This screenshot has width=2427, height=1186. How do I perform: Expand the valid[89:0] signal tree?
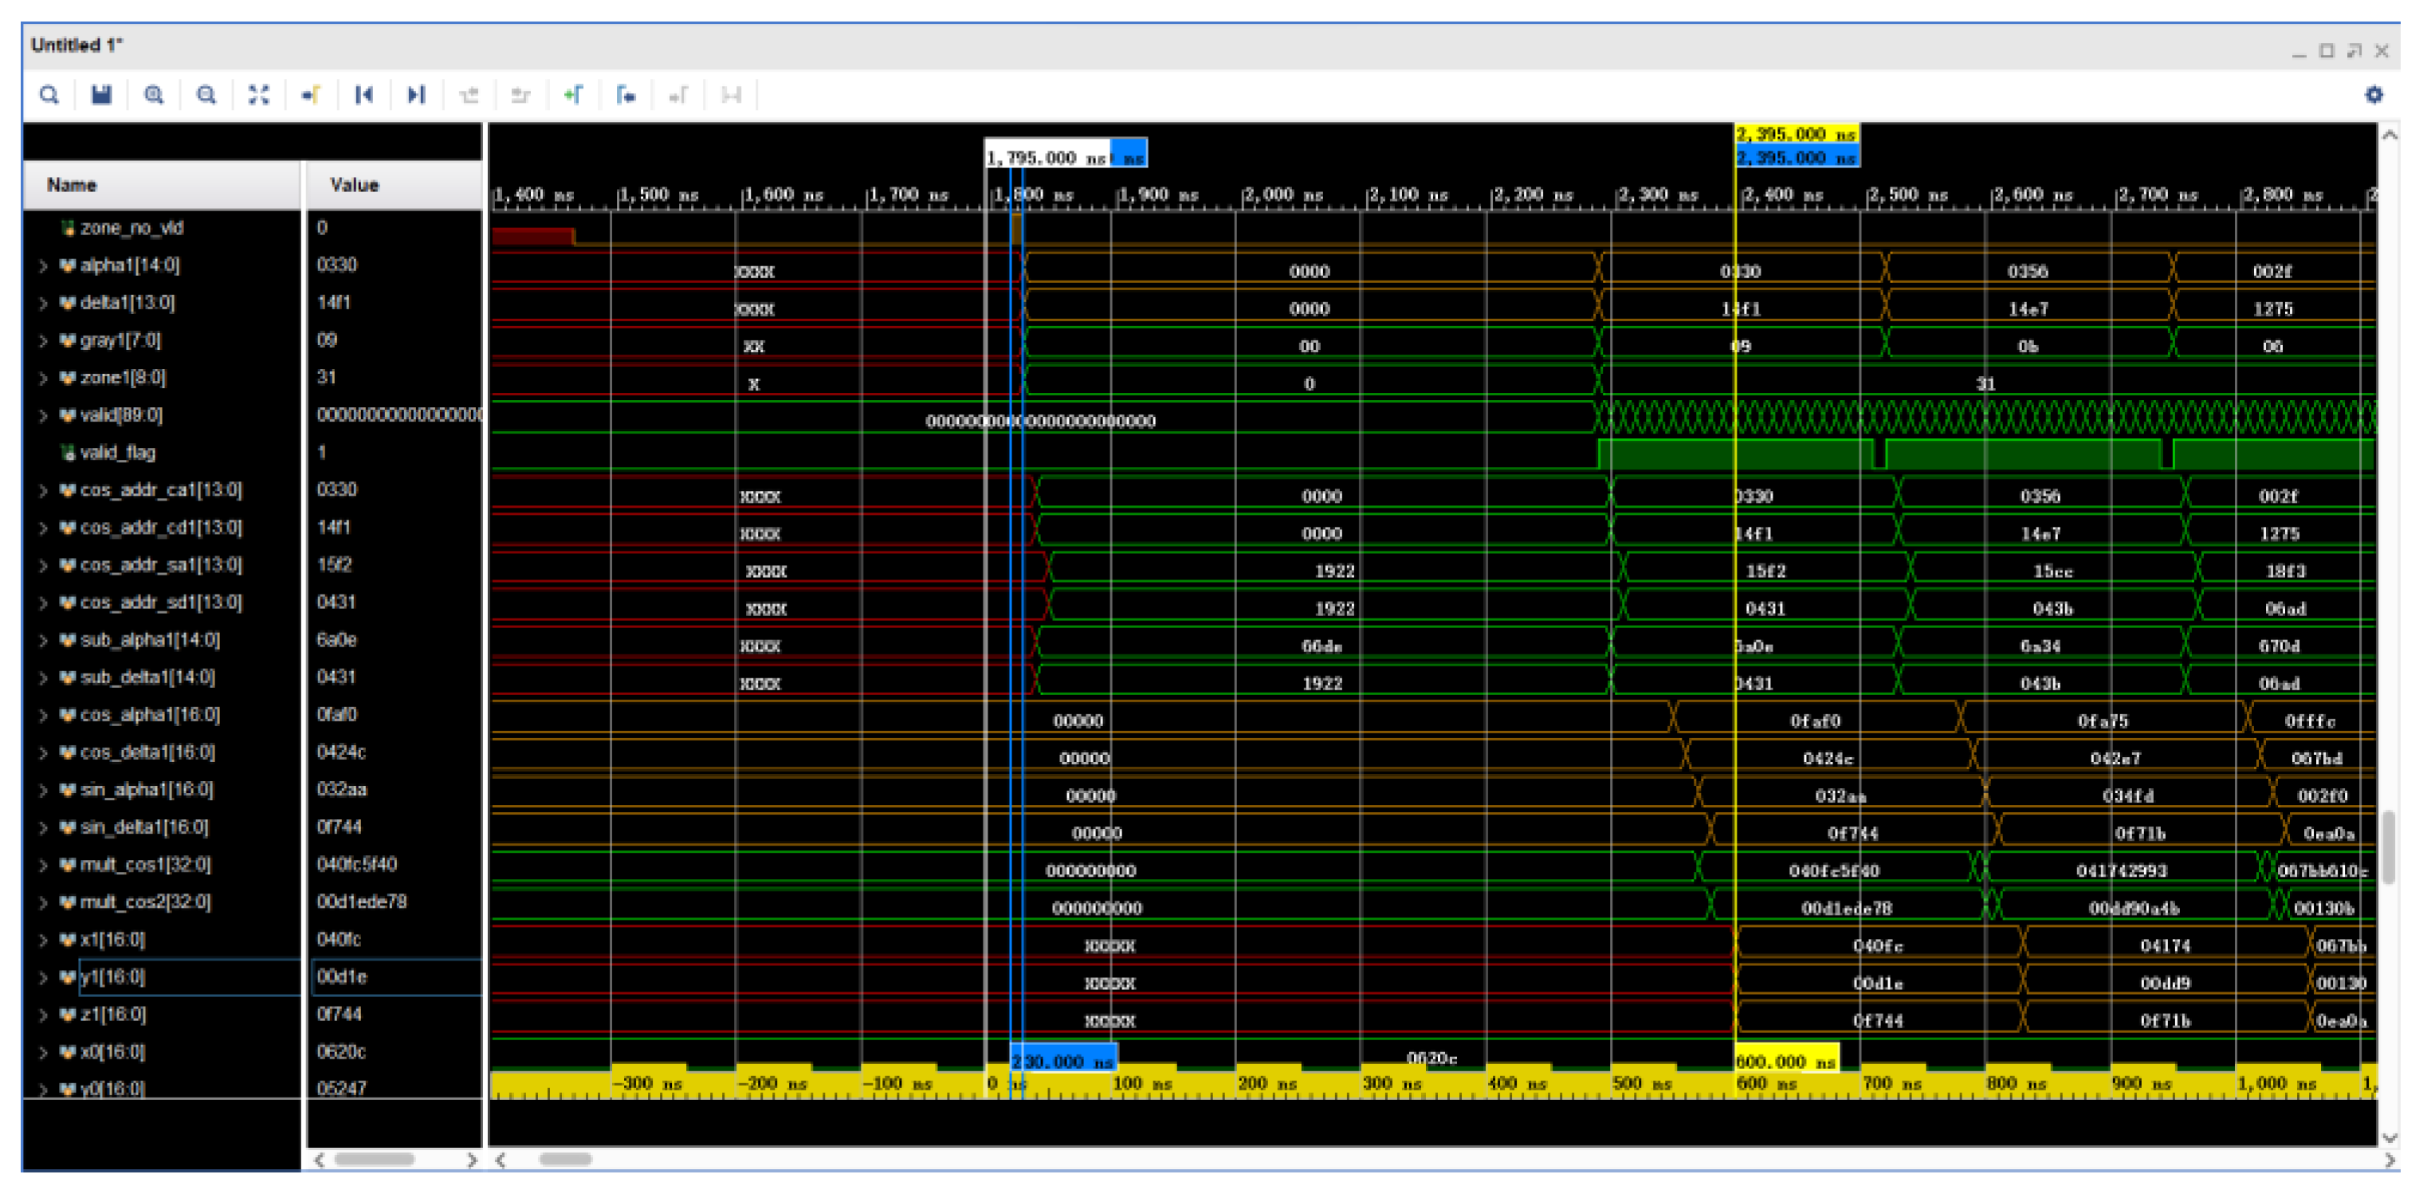[43, 416]
